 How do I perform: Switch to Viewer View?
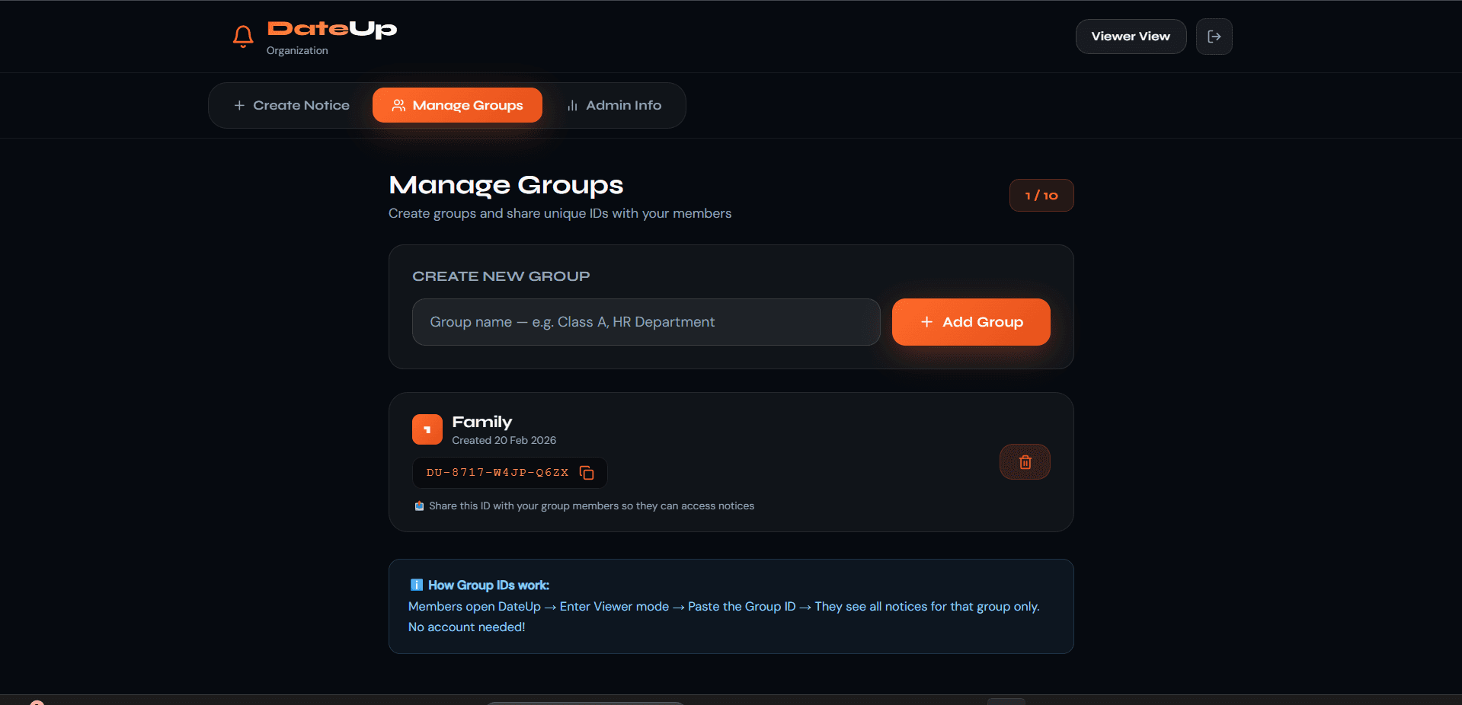[1130, 36]
